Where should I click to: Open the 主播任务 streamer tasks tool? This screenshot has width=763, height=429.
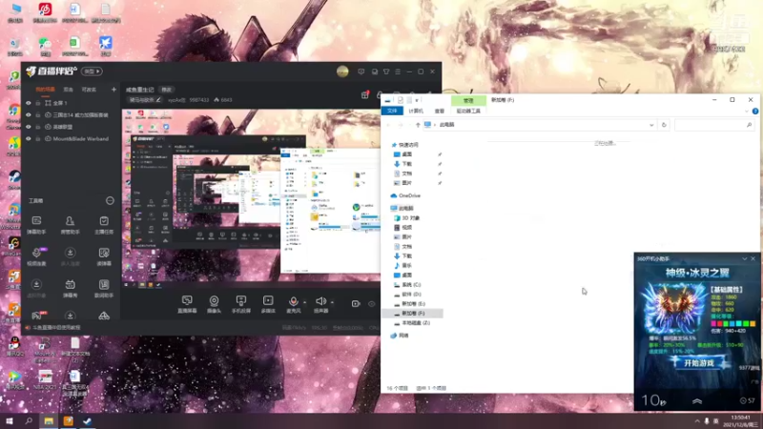(x=104, y=225)
